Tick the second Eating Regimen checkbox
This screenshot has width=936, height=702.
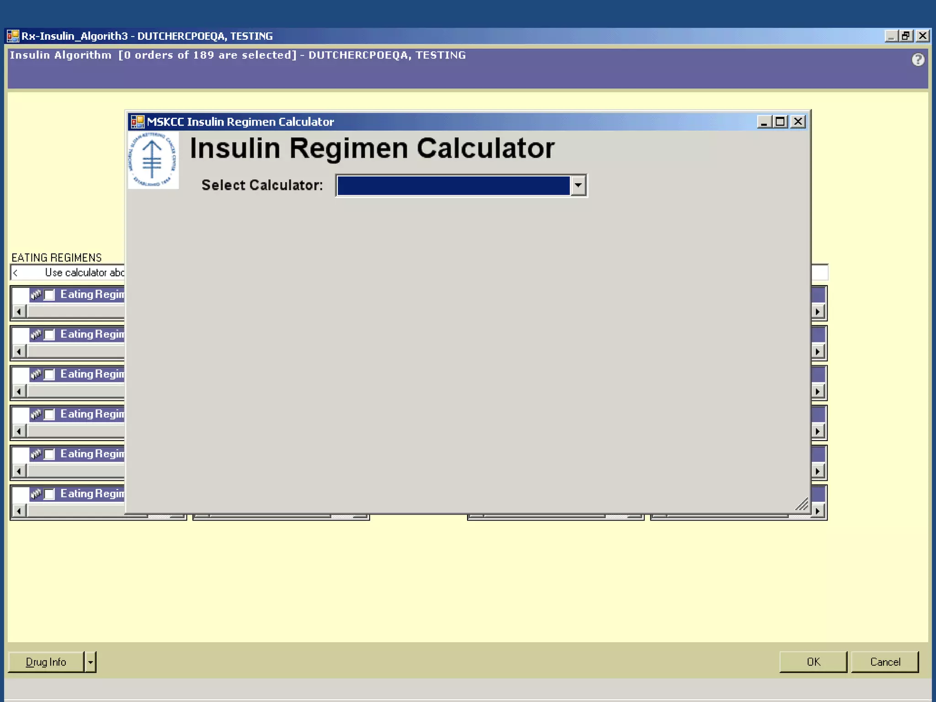click(49, 335)
